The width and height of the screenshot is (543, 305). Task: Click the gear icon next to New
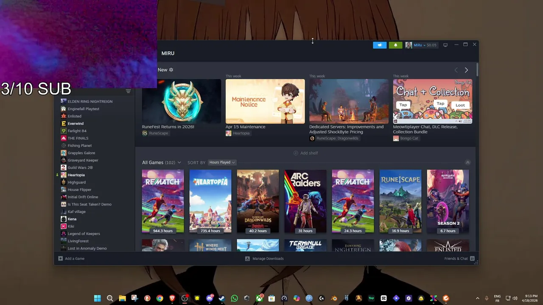(x=171, y=69)
